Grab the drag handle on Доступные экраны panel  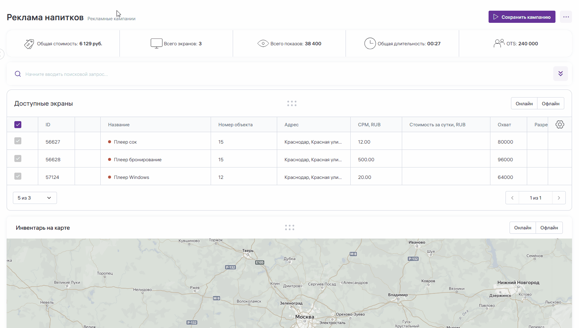point(292,103)
